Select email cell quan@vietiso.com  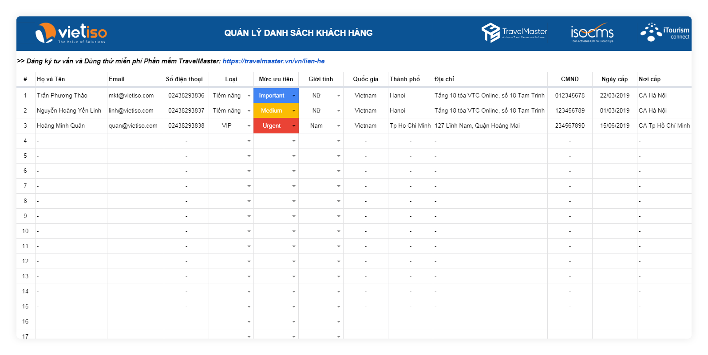click(135, 126)
